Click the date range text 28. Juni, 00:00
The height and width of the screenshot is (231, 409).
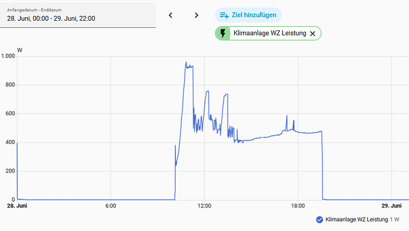28,18
